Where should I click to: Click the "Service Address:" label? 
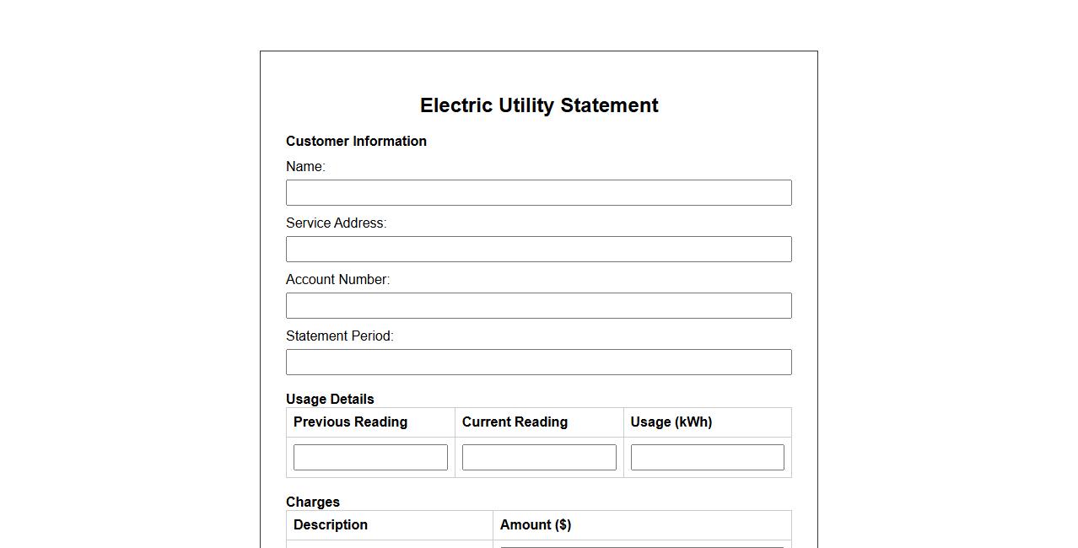336,223
